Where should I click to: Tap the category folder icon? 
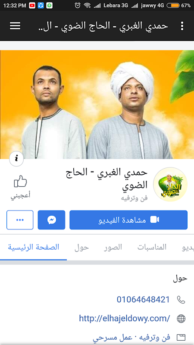click(x=181, y=337)
